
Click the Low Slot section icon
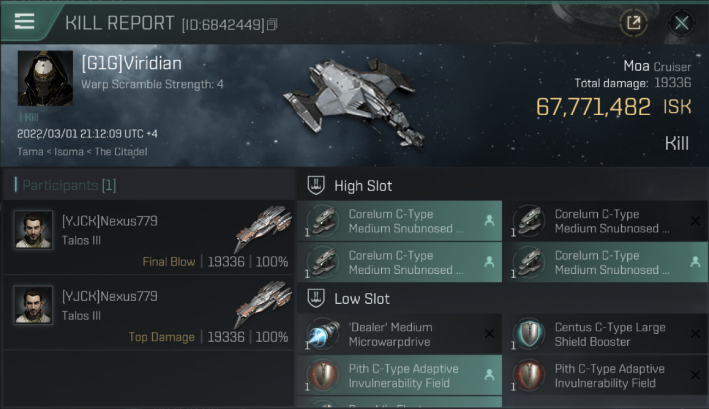[x=317, y=299]
